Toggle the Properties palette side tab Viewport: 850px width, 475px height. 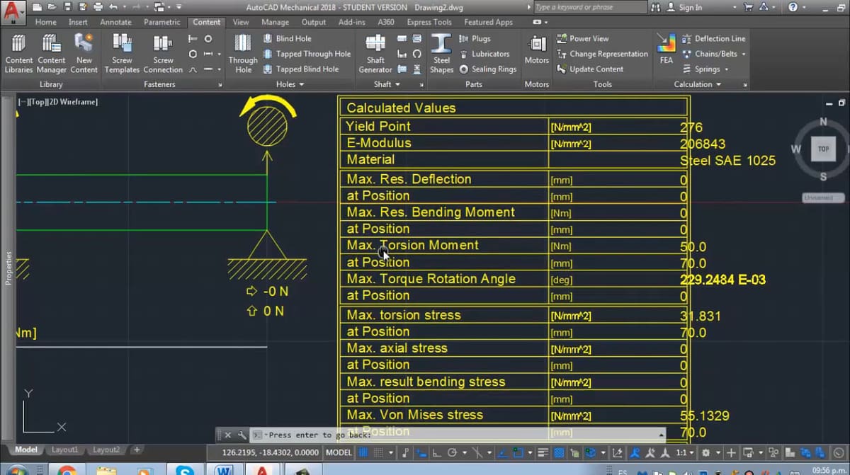(x=8, y=268)
